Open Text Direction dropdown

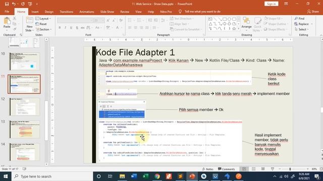pyautogui.click(x=182, y=19)
